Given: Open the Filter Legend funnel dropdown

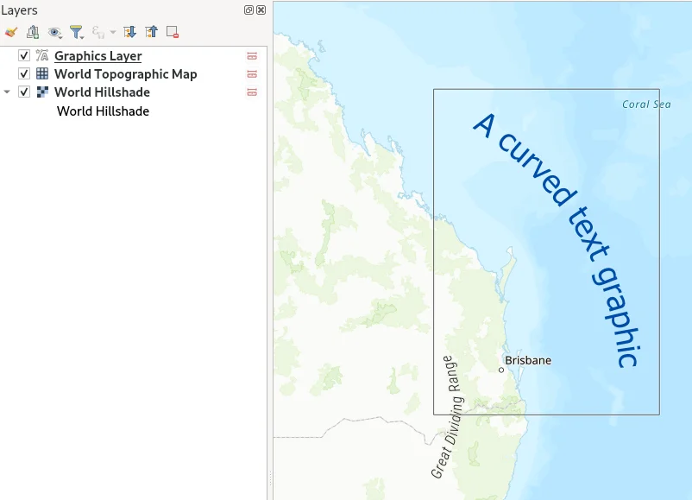Looking at the screenshot, I should point(78,32).
